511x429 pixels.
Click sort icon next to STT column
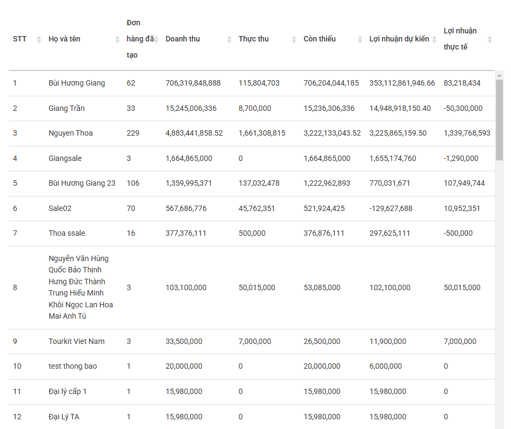(39, 39)
